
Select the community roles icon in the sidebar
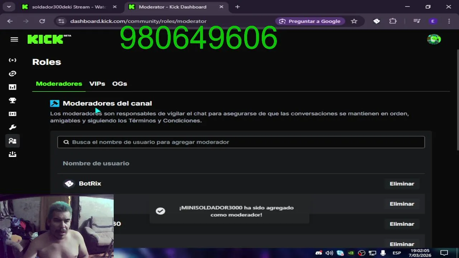tap(13, 141)
